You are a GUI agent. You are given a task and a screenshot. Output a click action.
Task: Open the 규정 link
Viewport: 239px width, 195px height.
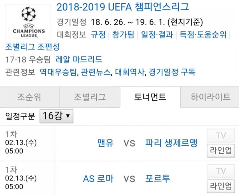point(98,35)
